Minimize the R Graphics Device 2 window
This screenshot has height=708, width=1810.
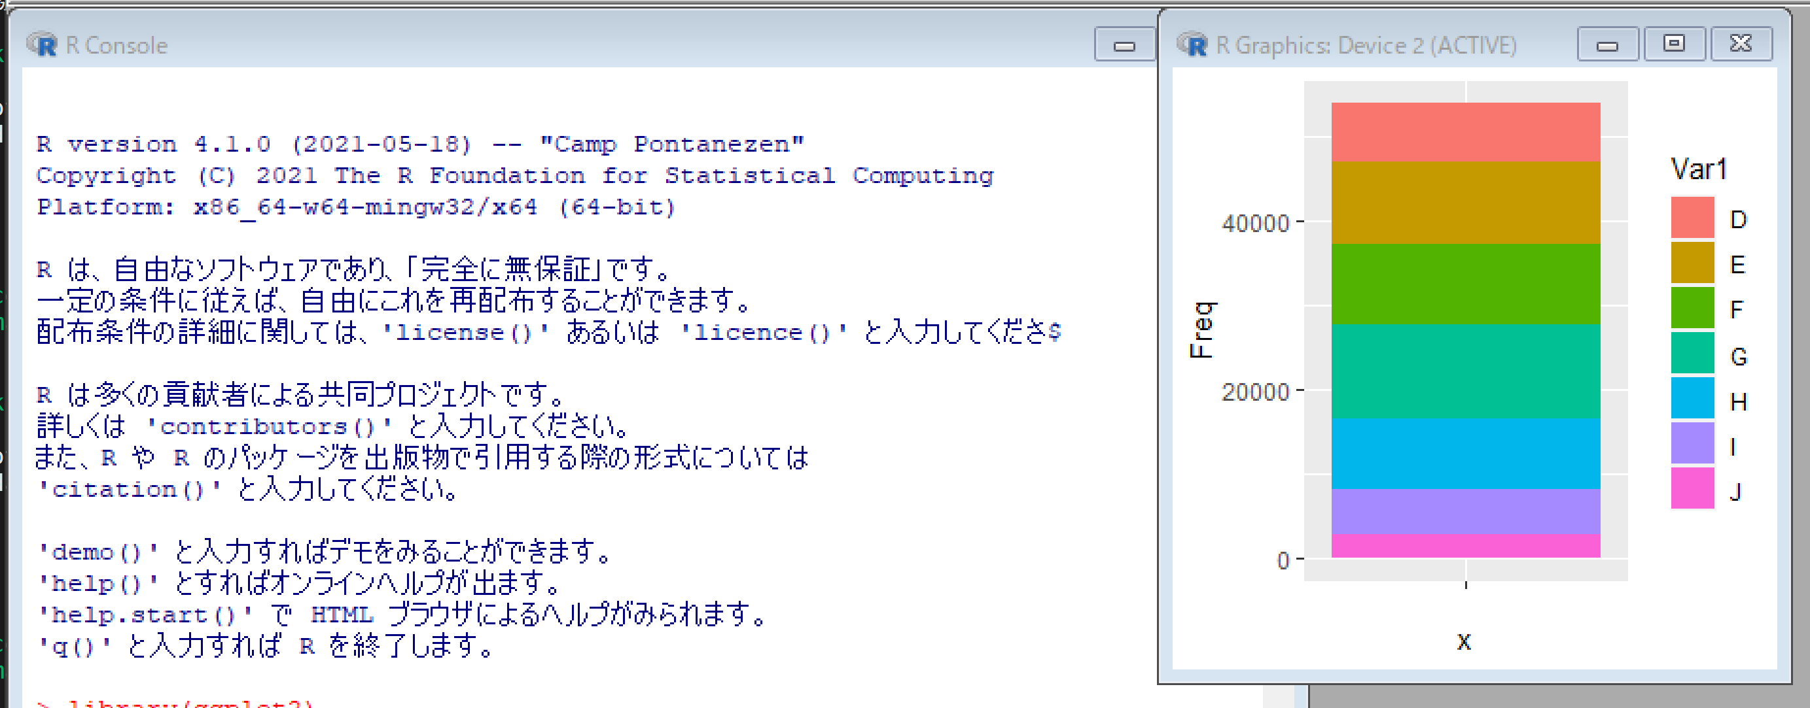click(x=1608, y=45)
